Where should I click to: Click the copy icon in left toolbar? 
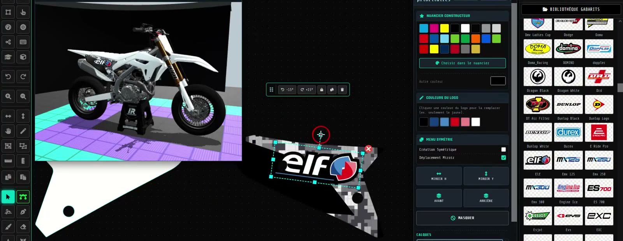(x=8, y=177)
